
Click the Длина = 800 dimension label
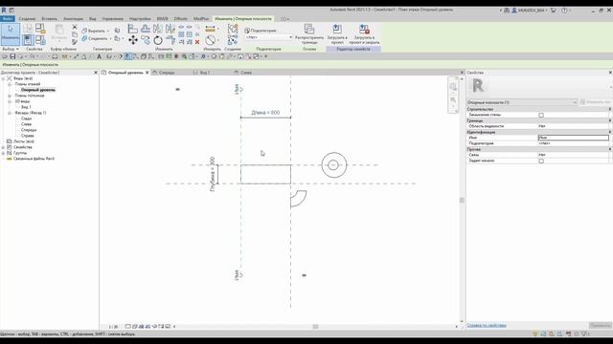265,113
